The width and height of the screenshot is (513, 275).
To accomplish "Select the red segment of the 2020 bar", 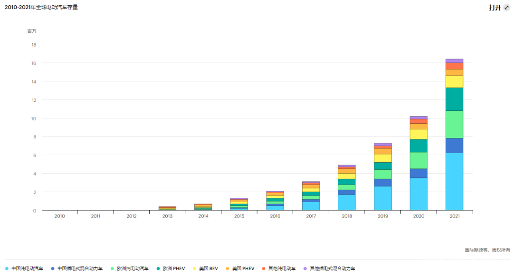I will click(418, 121).
